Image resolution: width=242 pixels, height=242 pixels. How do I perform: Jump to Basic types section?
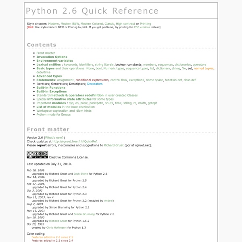click(x=45, y=69)
